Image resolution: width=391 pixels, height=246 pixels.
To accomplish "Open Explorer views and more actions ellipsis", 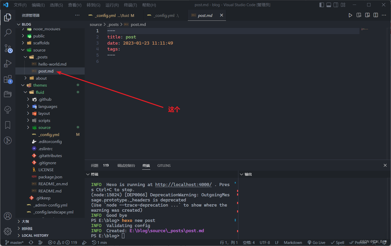I will pos(77,15).
